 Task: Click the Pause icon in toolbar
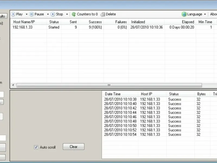(x=31, y=14)
